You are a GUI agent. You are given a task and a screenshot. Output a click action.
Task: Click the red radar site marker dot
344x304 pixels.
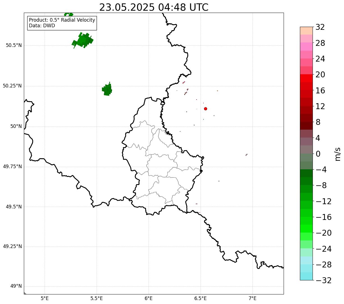pyautogui.click(x=206, y=109)
